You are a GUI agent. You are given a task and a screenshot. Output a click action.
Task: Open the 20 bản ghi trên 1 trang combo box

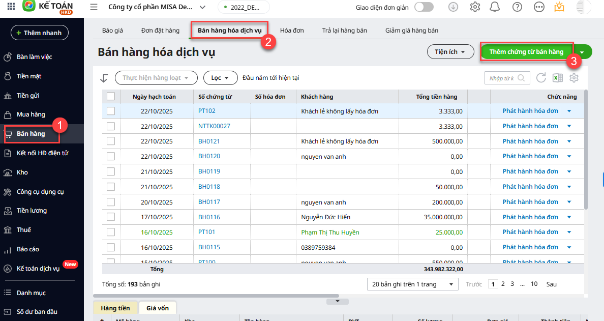(x=412, y=284)
